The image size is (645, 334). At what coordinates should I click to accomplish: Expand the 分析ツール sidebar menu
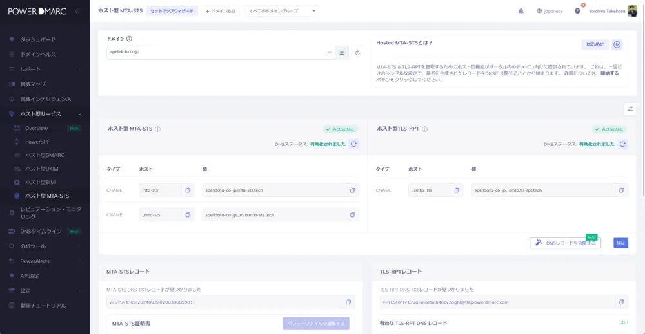pyautogui.click(x=44, y=246)
